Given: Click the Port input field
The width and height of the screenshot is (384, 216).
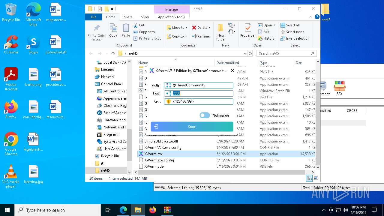Looking at the screenshot, I should click(199, 93).
